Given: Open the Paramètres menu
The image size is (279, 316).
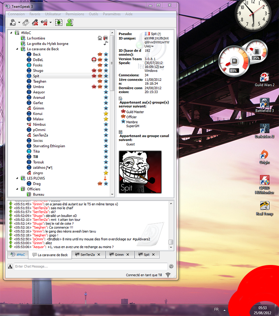Looking at the screenshot, I should pos(112,14).
